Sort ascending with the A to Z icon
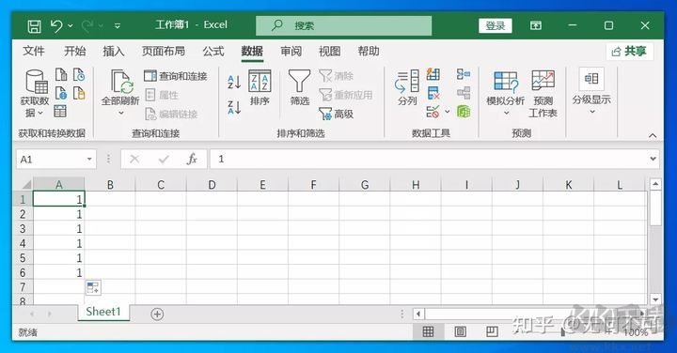677x353 pixels. coord(234,82)
